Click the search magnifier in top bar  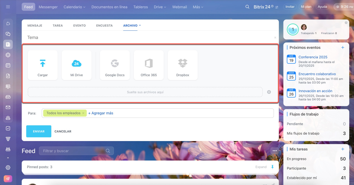point(247,7)
